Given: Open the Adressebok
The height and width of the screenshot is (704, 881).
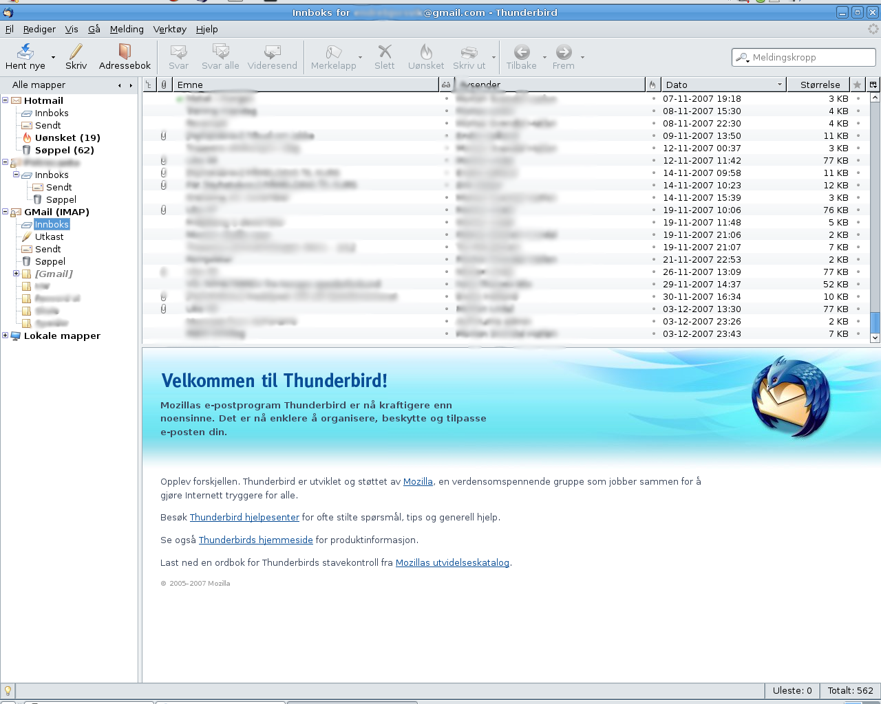Looking at the screenshot, I should click(x=125, y=57).
